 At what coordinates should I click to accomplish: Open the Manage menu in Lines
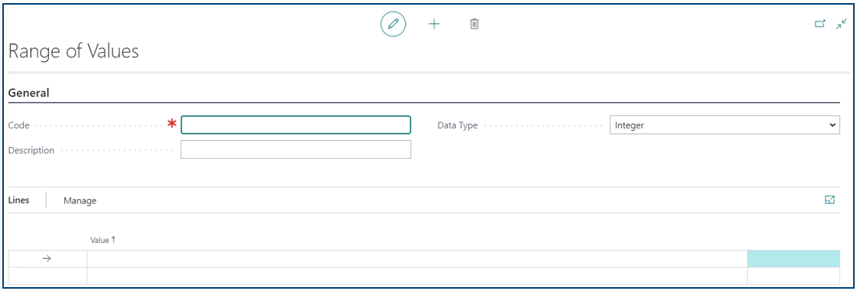click(80, 200)
